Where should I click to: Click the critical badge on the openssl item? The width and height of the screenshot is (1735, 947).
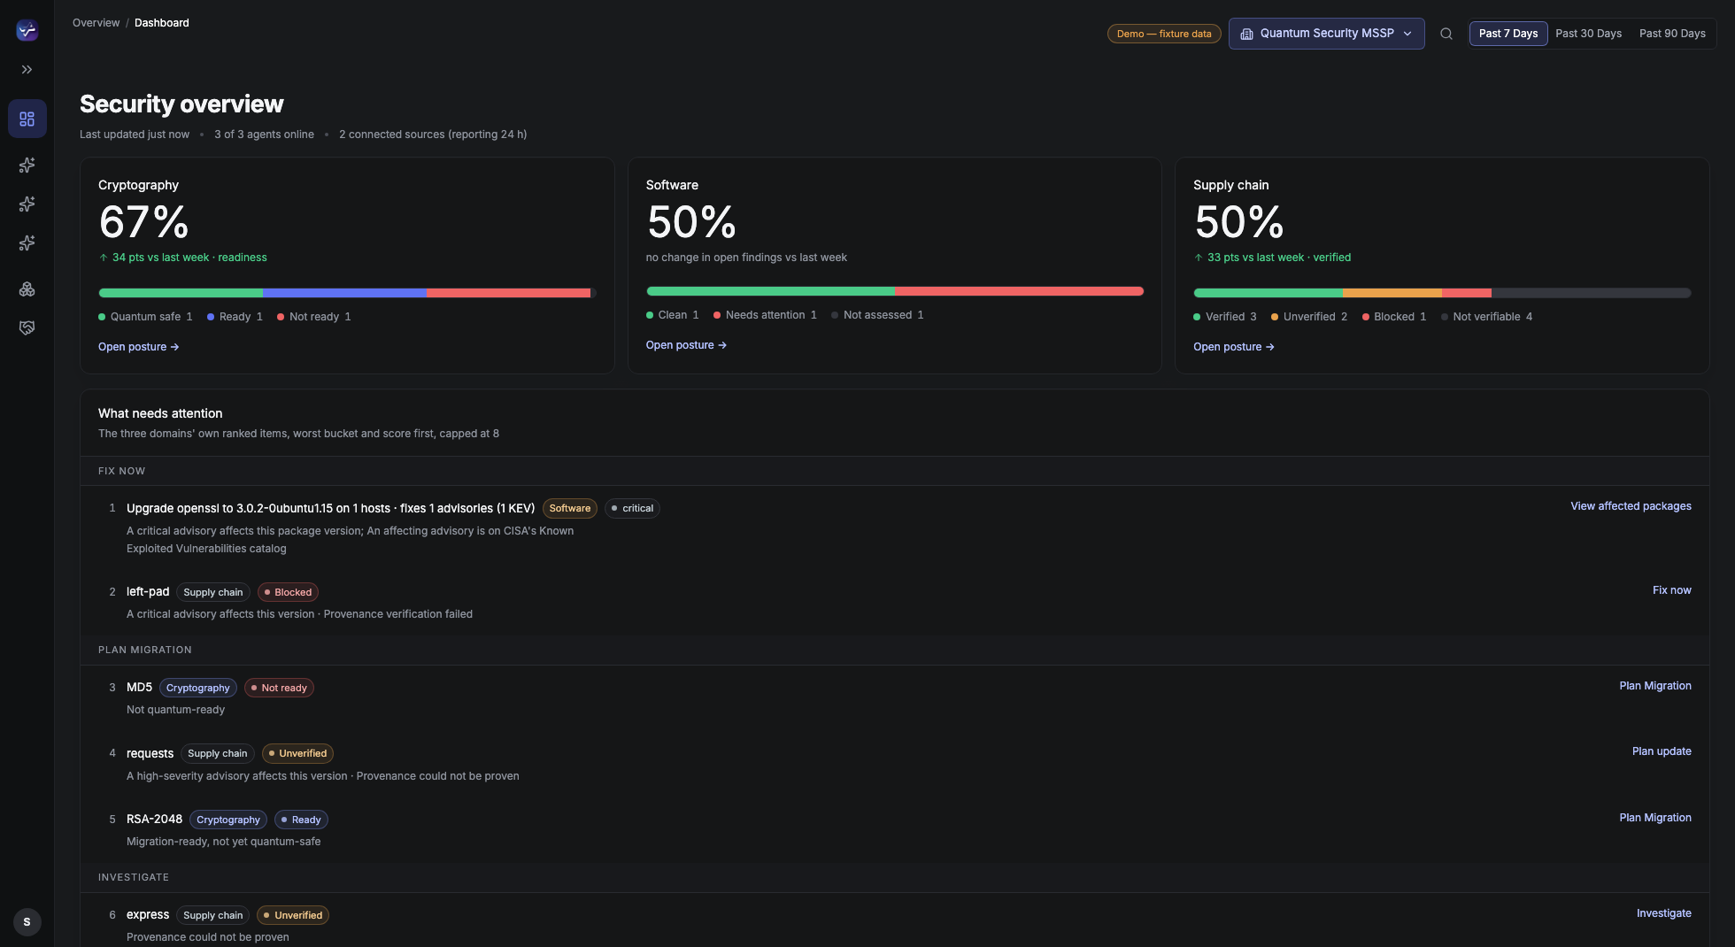[632, 508]
